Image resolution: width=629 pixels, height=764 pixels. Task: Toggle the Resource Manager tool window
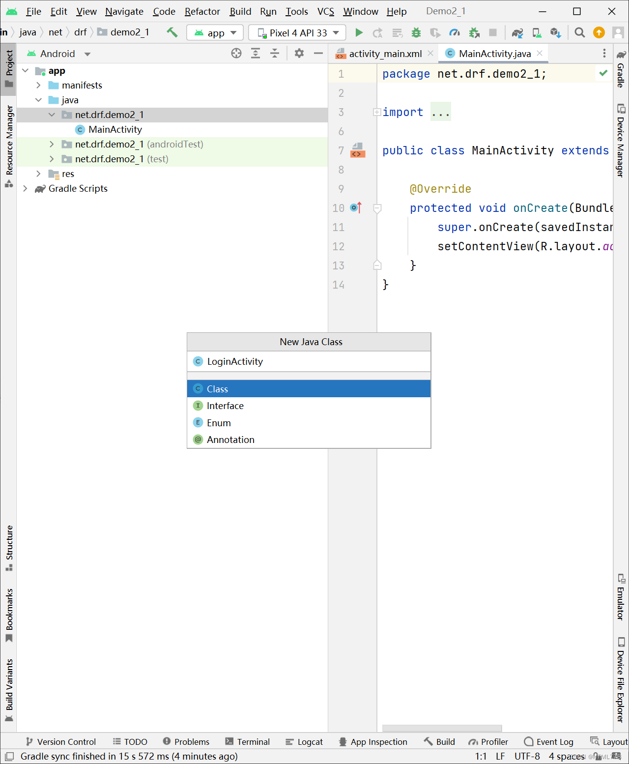[x=9, y=146]
